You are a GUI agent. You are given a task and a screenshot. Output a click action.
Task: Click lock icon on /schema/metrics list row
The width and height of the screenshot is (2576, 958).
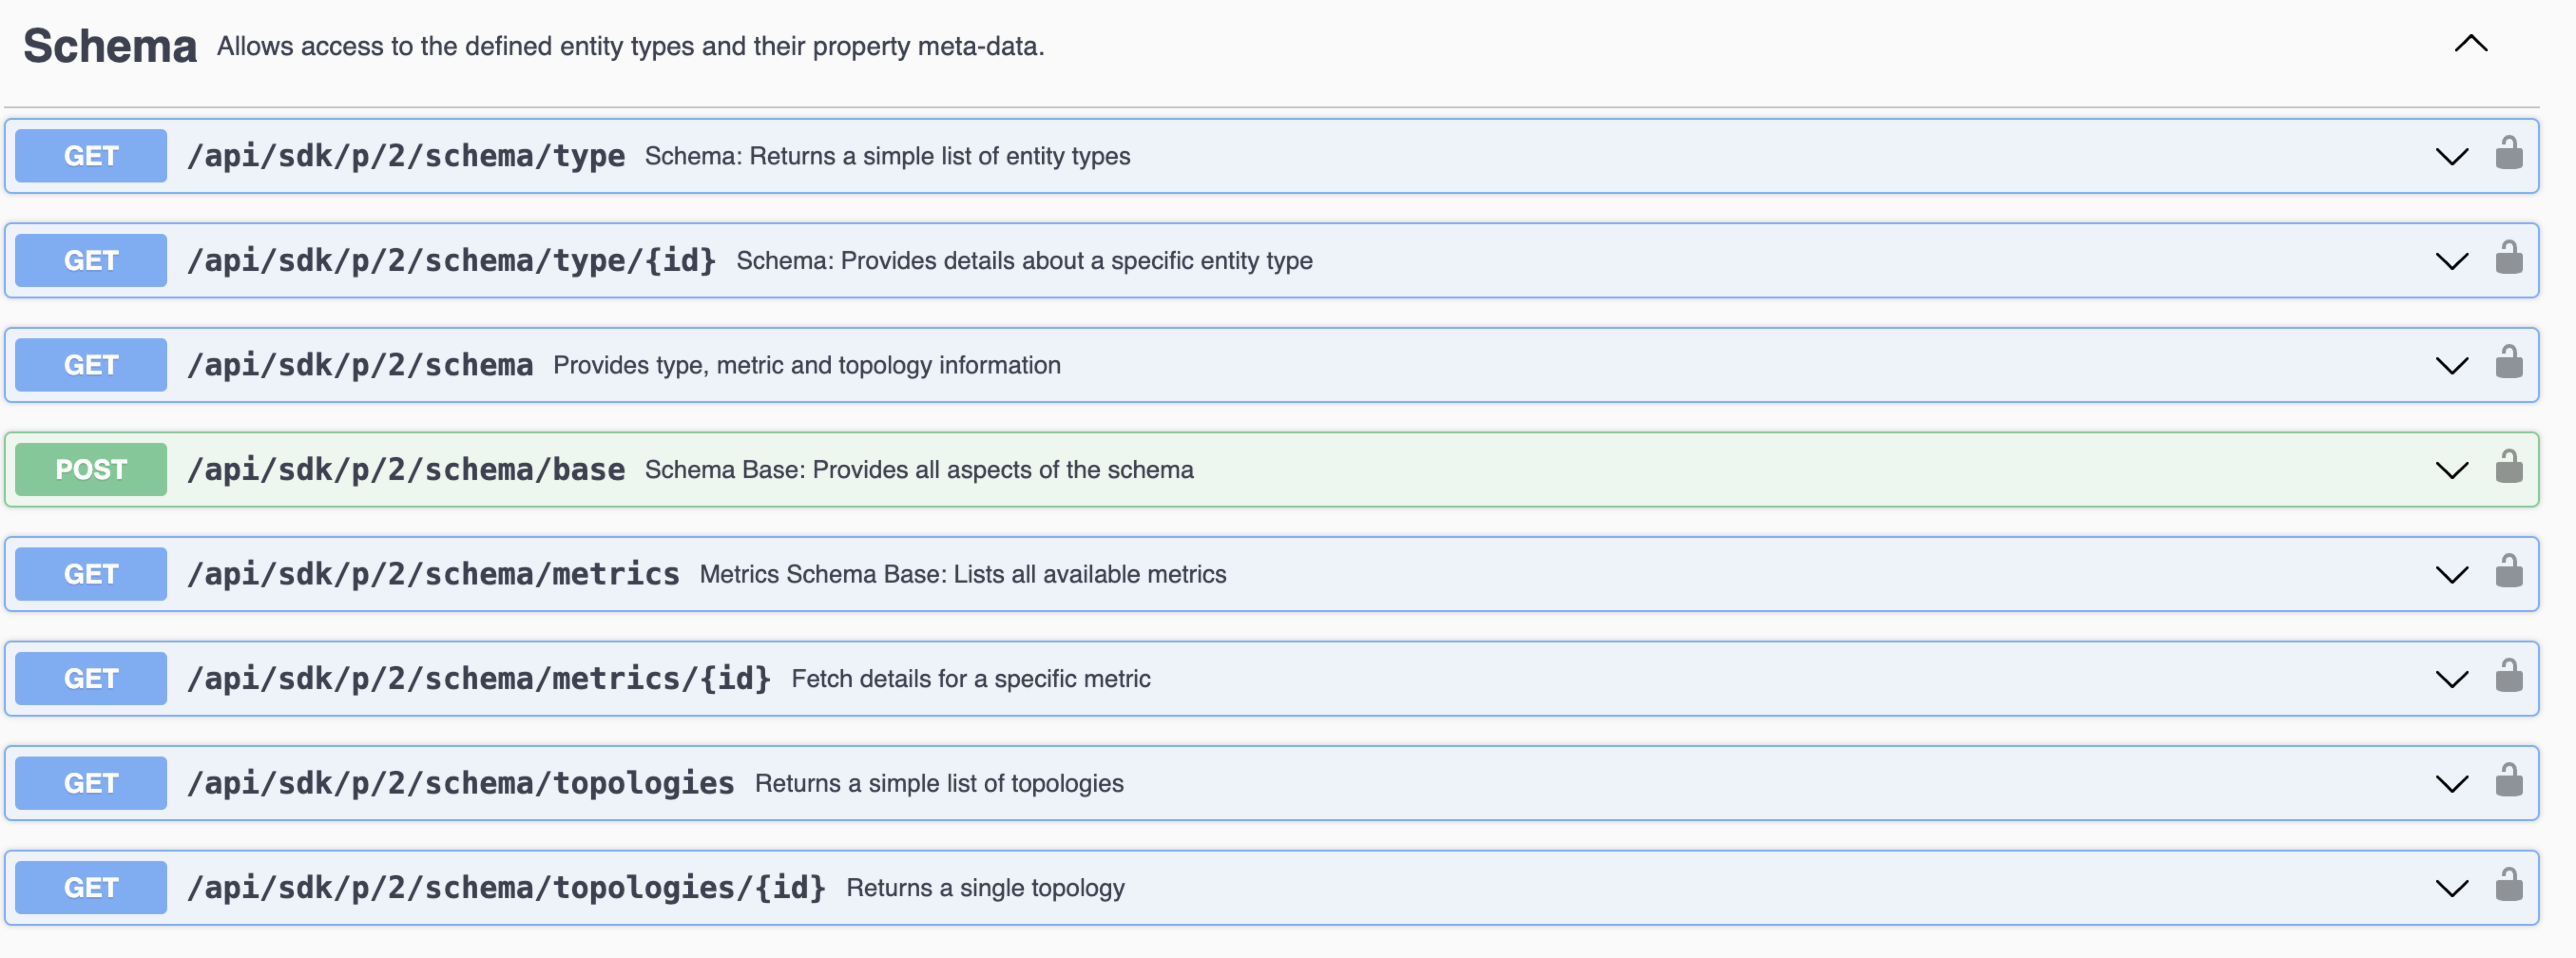(x=2508, y=571)
